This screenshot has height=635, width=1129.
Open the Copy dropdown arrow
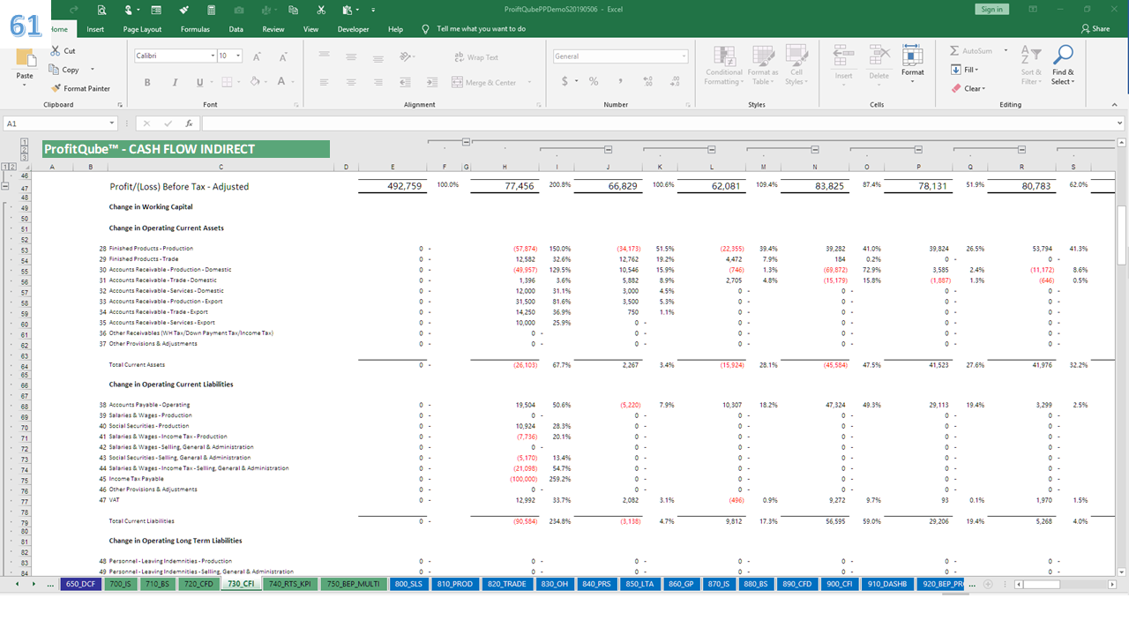(92, 70)
